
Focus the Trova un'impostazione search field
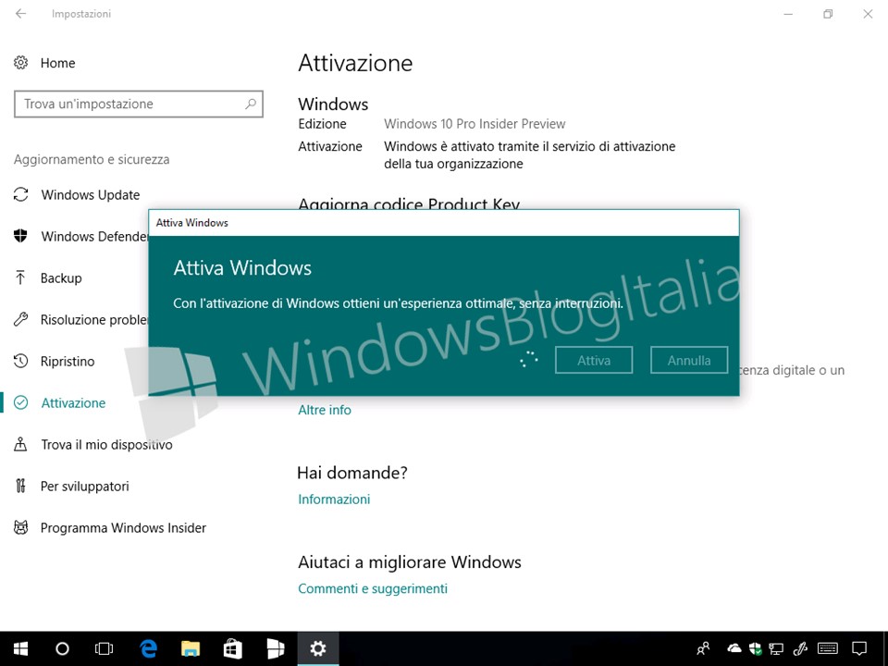[x=139, y=104]
